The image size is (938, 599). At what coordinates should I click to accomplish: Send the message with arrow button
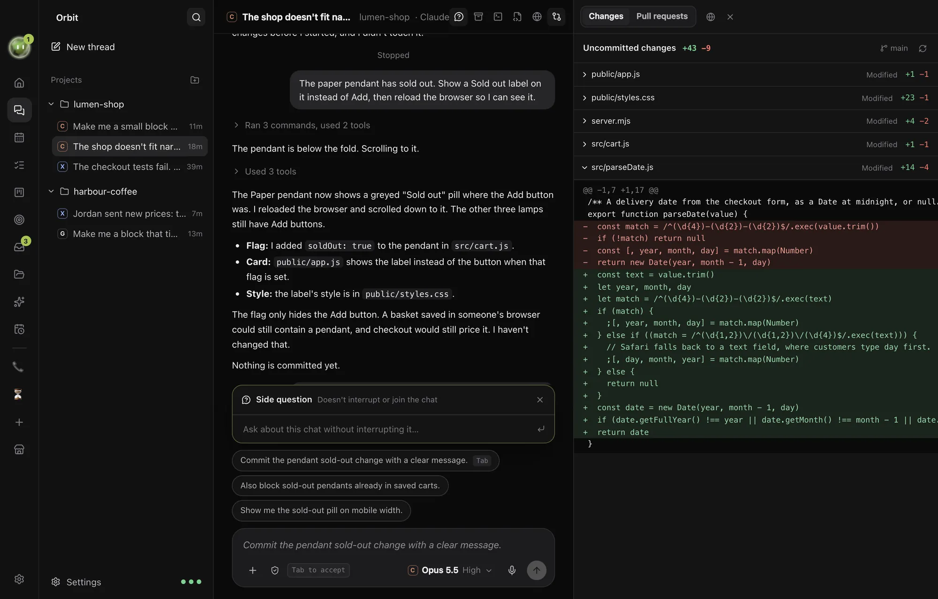(x=537, y=570)
